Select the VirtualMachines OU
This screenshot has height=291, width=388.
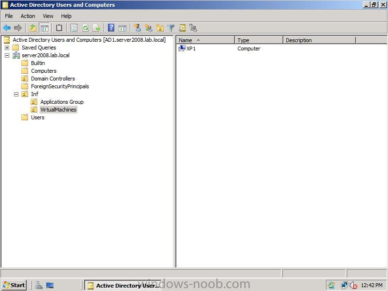click(59, 110)
